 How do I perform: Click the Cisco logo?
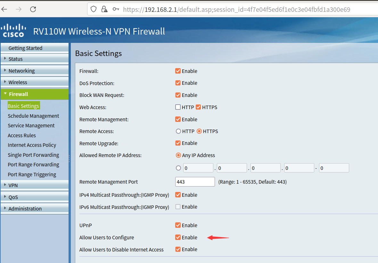tap(13, 30)
